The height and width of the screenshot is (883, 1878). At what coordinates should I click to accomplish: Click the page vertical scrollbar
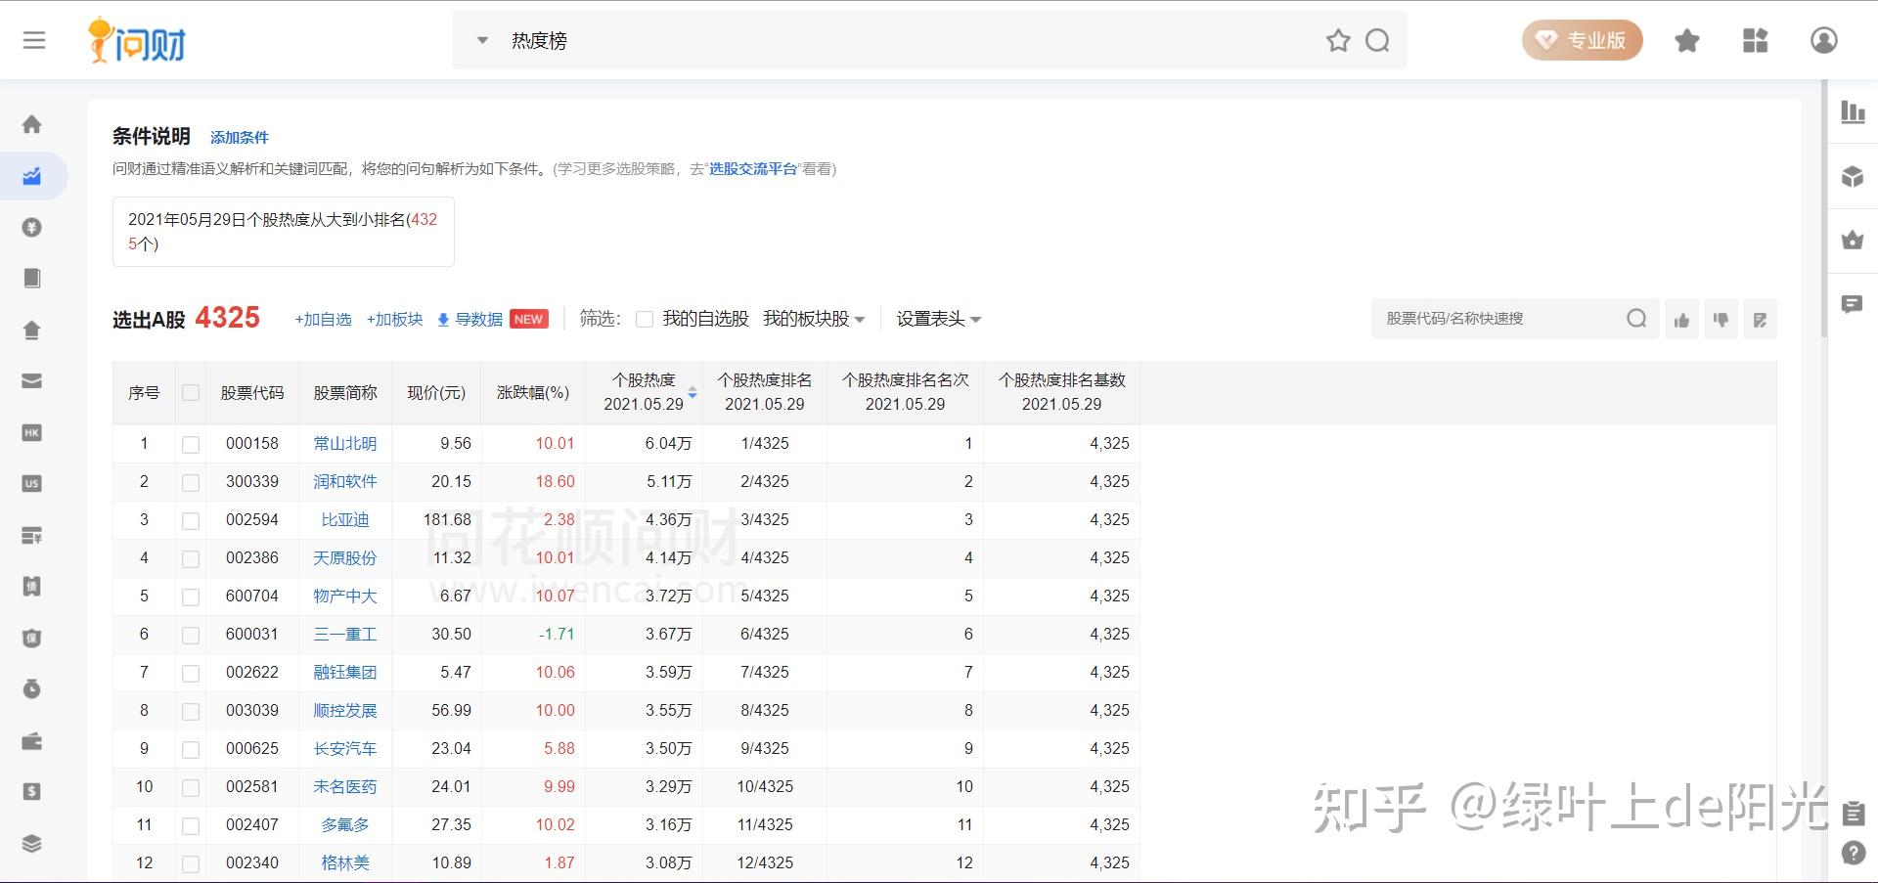(x=1824, y=210)
